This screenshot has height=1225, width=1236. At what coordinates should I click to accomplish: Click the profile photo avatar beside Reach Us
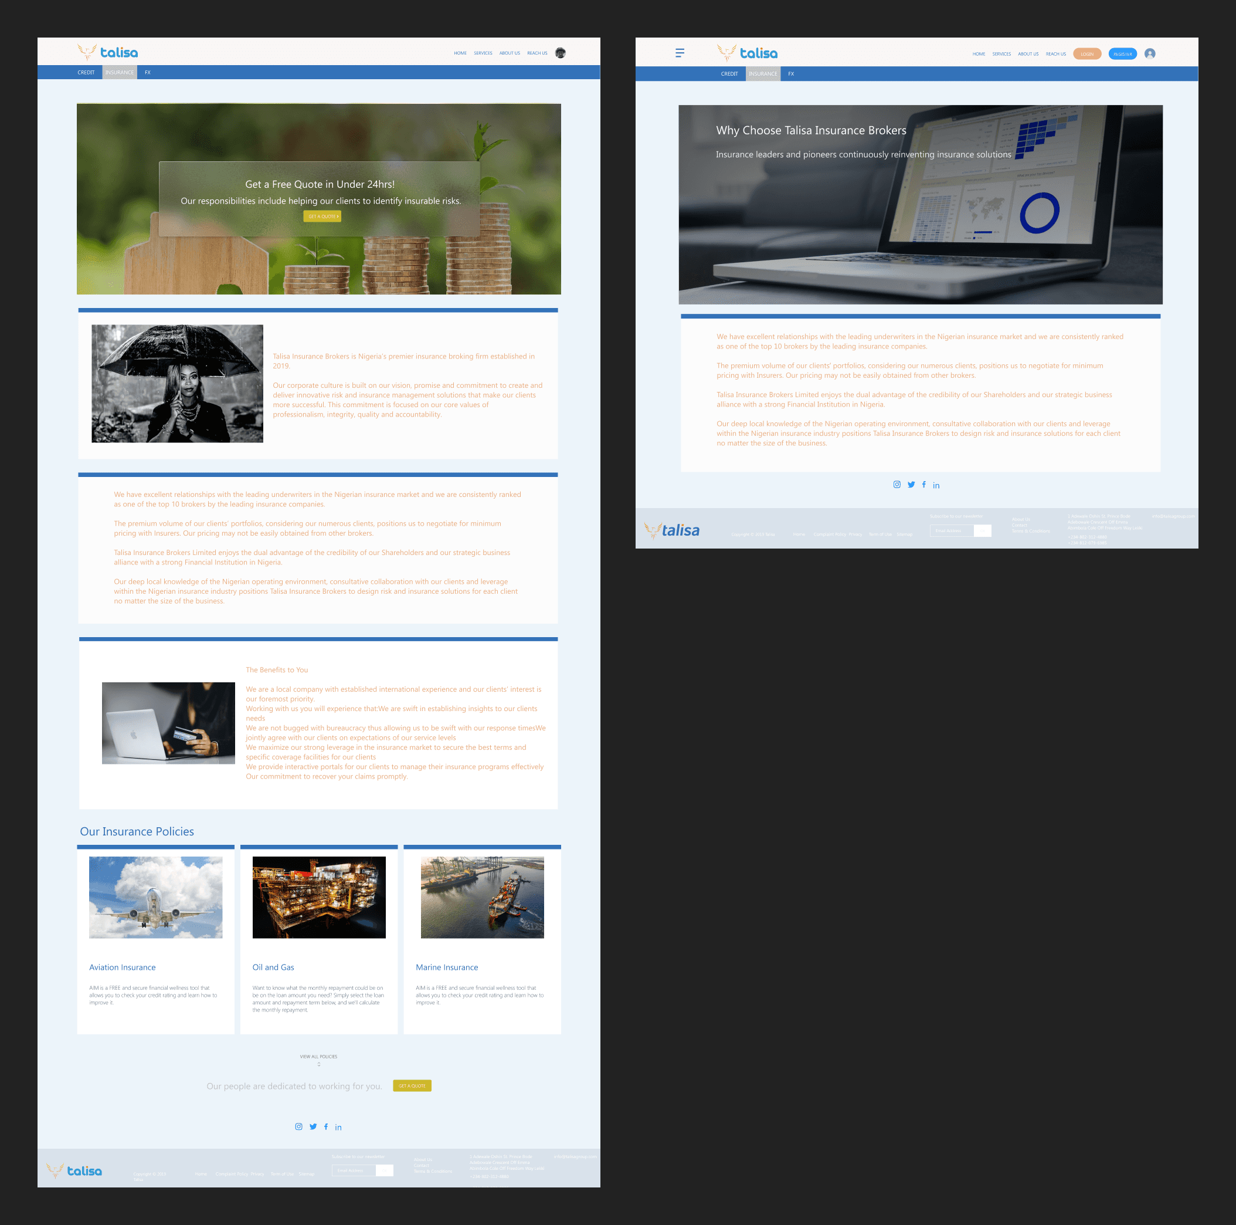coord(561,53)
